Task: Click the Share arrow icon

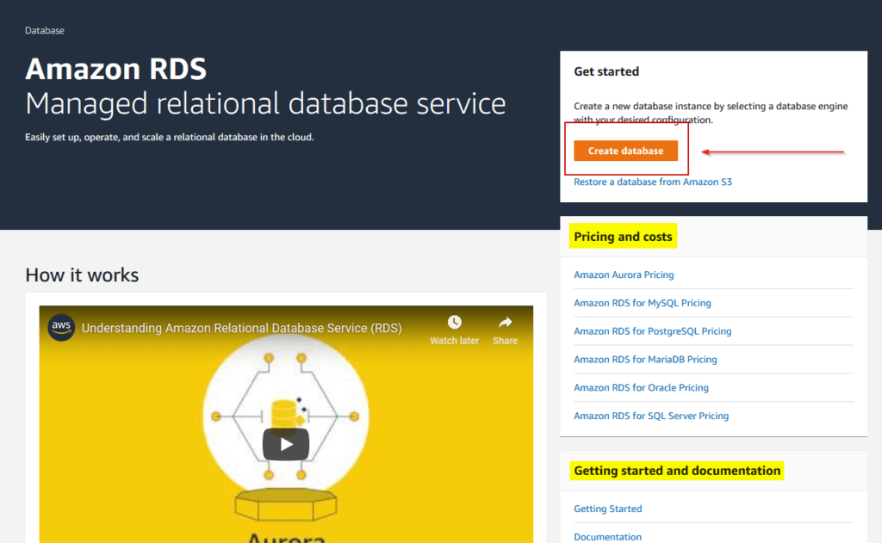Action: click(x=505, y=322)
